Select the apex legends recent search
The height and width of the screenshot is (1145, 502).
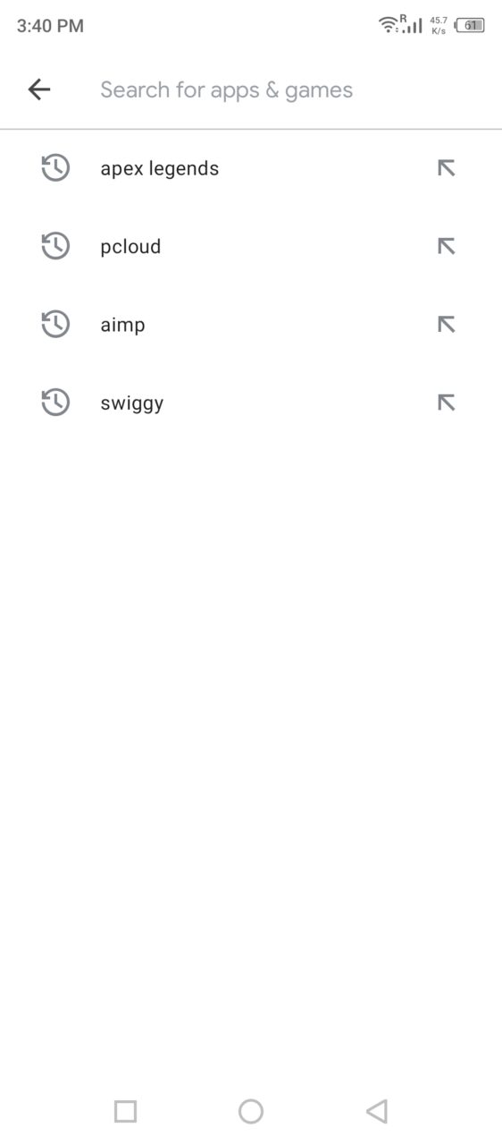(251, 168)
